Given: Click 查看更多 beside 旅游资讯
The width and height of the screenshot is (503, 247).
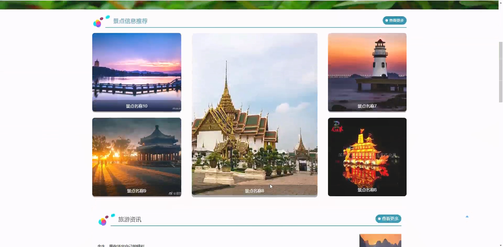Looking at the screenshot, I should pyautogui.click(x=388, y=219).
